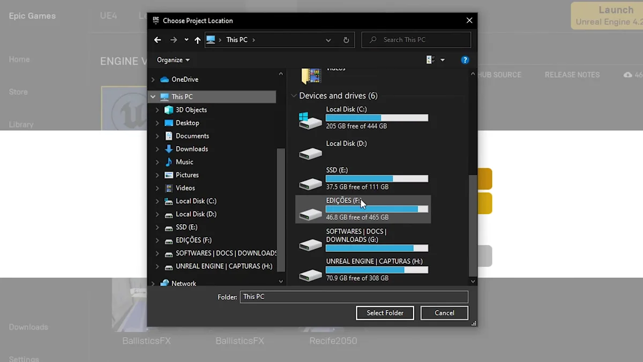Click the UNREAL ENGINE (H:) capacity bar
The width and height of the screenshot is (643, 362).
click(377, 270)
